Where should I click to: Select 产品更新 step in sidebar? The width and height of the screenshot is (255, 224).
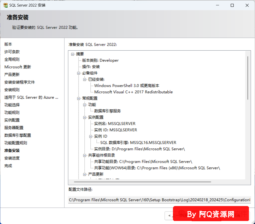tap(12, 75)
